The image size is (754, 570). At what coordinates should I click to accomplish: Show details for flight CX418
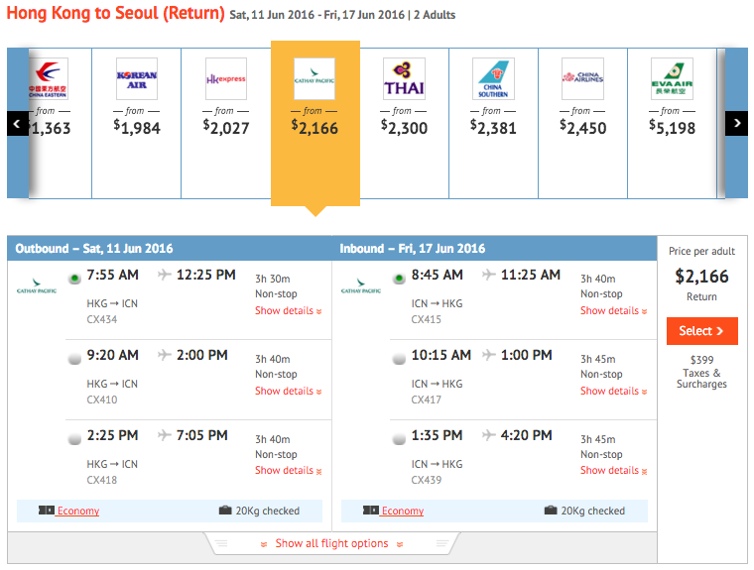coord(288,471)
